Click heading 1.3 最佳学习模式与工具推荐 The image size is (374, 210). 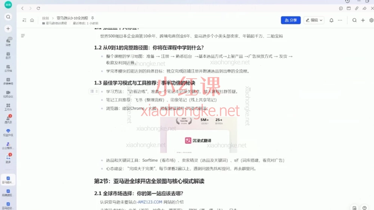(144, 83)
